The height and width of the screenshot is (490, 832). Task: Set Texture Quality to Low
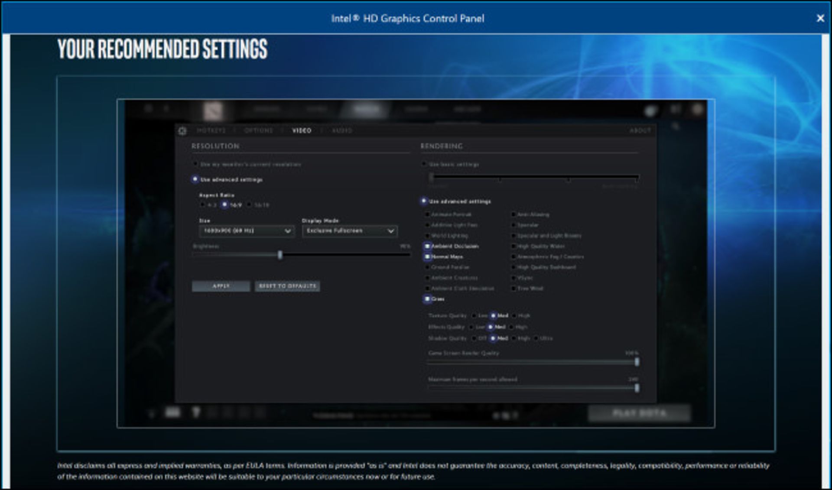(474, 315)
